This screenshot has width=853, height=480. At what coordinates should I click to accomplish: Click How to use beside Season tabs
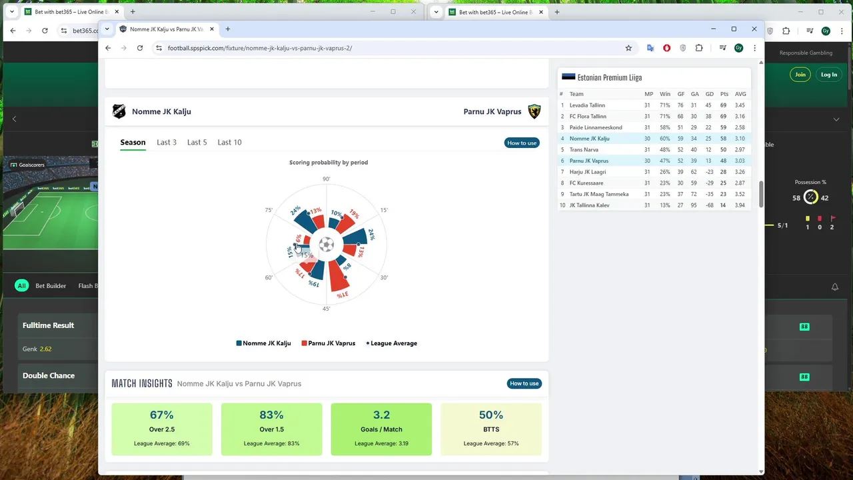coord(522,143)
